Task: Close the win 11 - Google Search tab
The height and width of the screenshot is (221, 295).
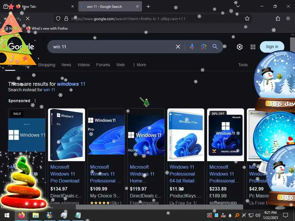Action: 137,7
